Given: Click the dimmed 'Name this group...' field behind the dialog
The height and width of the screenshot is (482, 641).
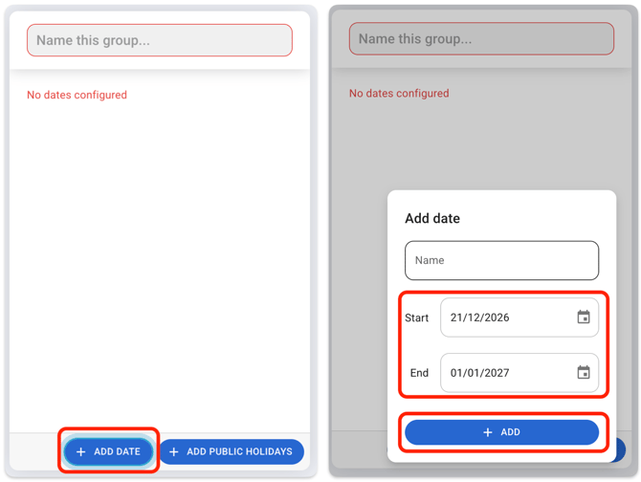Looking at the screenshot, I should (x=481, y=39).
